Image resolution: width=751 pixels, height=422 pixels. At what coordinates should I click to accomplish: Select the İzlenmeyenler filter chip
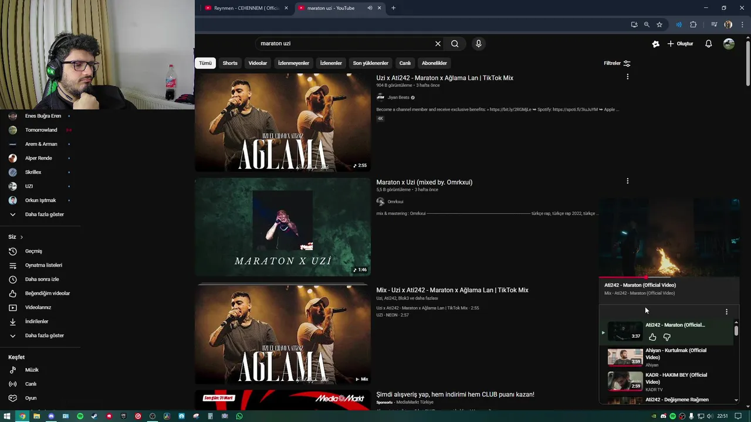[293, 63]
